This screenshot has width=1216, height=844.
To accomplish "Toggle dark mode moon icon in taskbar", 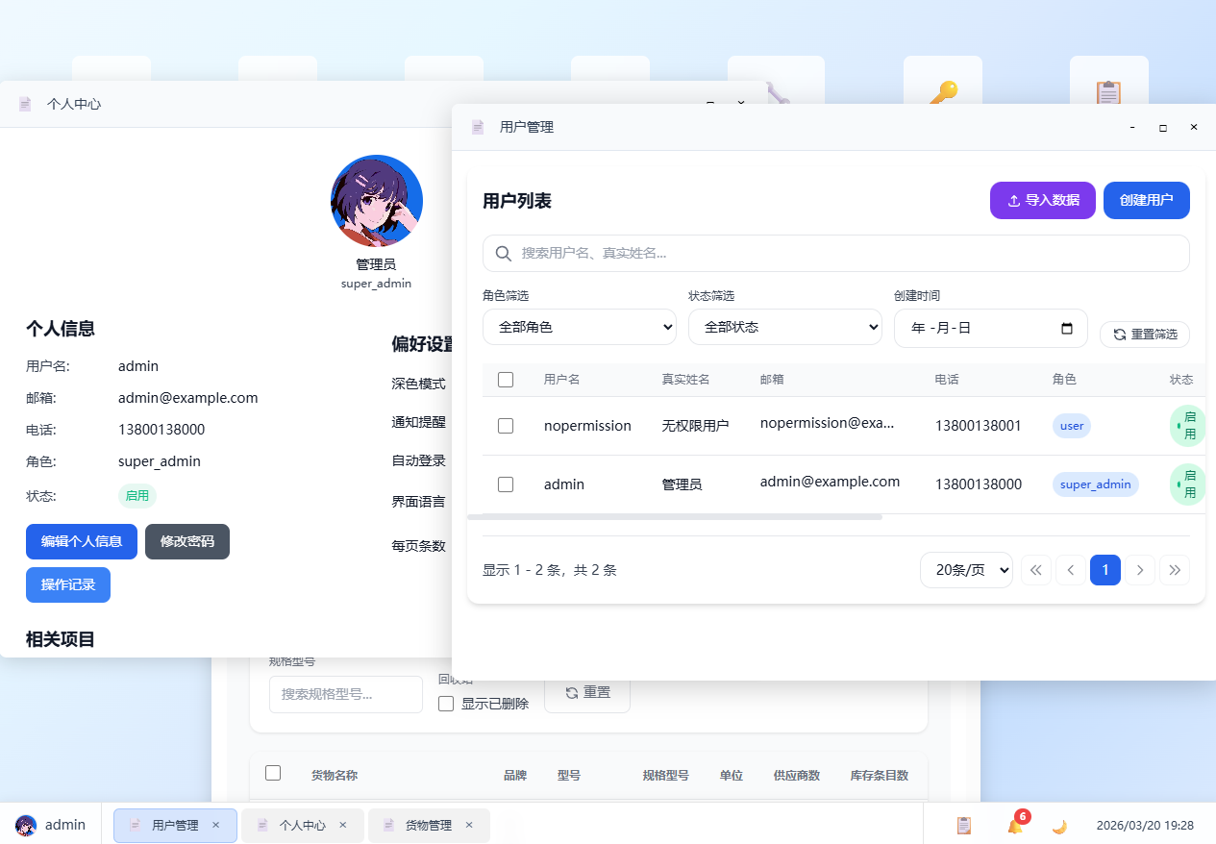I will 1059,826.
